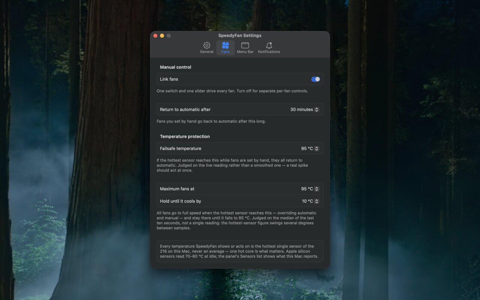Click the 'Fans you set by hand' description

[211, 121]
